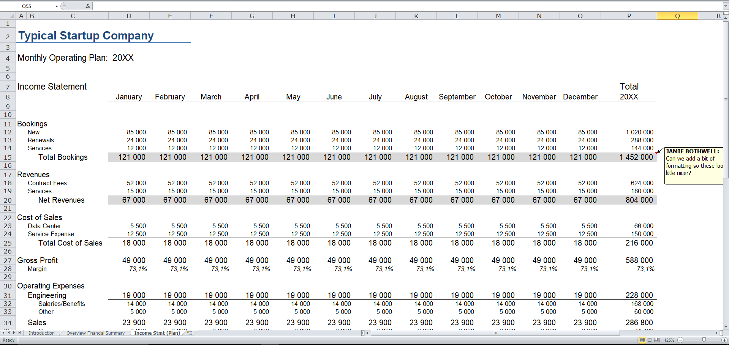Click the first-sheet navigation arrow
Viewport: 729px width, 345px height.
(x=3, y=333)
